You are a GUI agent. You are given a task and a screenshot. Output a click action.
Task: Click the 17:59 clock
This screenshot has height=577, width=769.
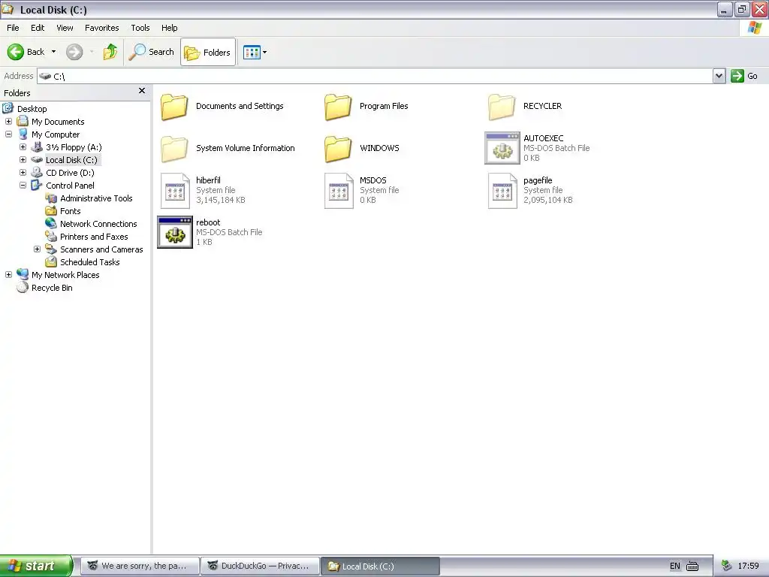point(749,566)
